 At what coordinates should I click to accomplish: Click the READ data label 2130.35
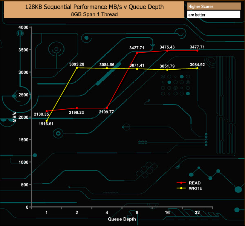click(41, 114)
